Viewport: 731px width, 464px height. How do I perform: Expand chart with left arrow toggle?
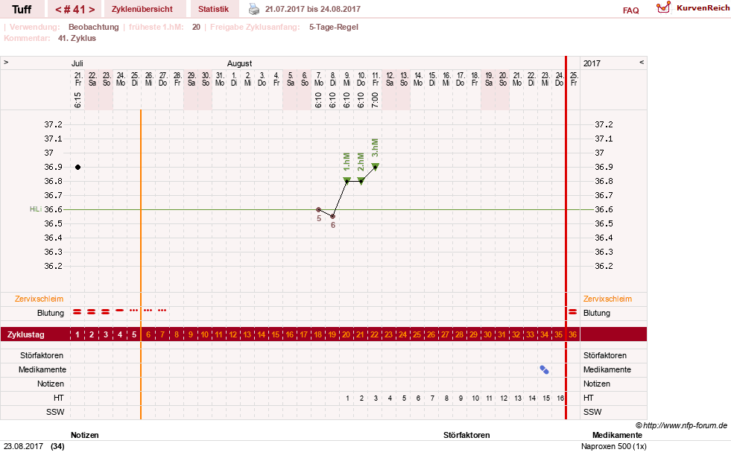6,62
